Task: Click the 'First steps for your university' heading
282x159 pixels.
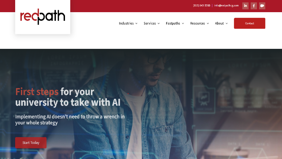Action: click(x=68, y=97)
